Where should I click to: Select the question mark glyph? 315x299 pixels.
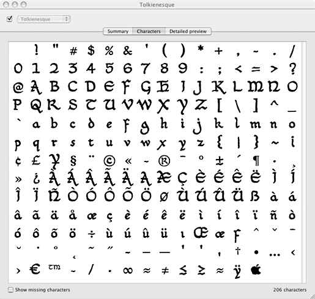pos(292,68)
